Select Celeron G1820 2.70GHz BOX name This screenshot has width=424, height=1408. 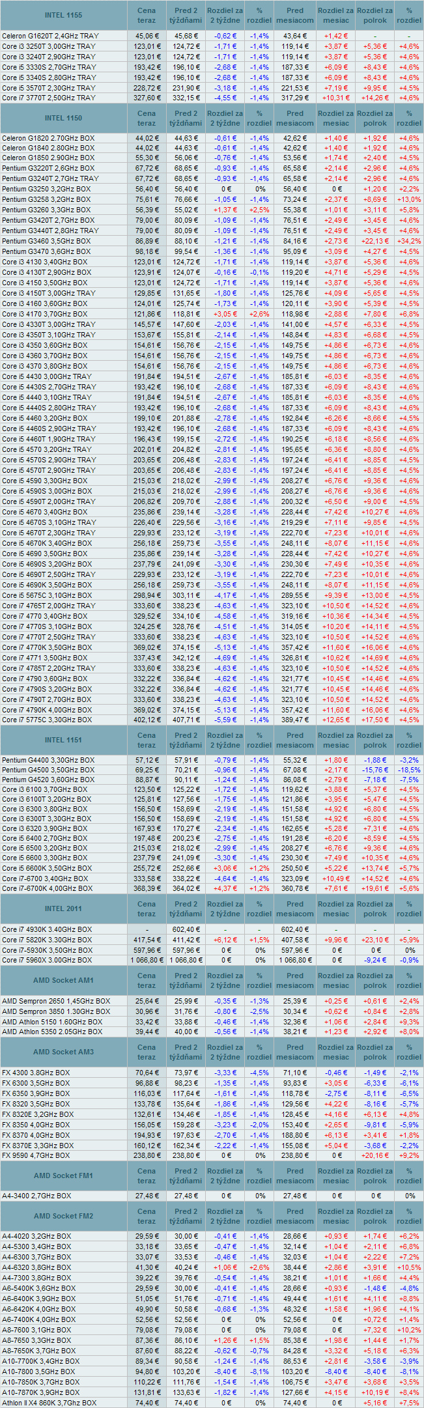click(48, 138)
